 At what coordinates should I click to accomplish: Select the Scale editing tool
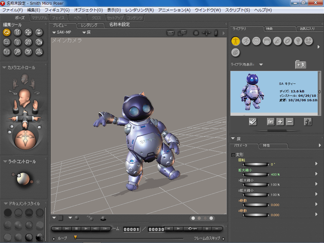tap(7, 42)
